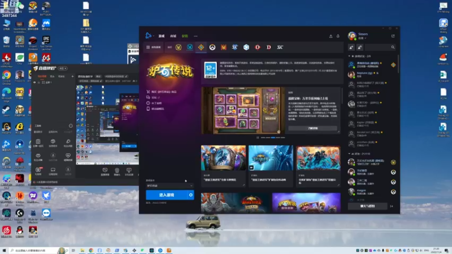452x254 pixels.
Task: Collapse the favorite friends group
Action: tap(349, 56)
